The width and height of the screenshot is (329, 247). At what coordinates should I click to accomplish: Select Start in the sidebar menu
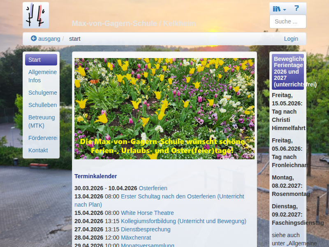41,60
